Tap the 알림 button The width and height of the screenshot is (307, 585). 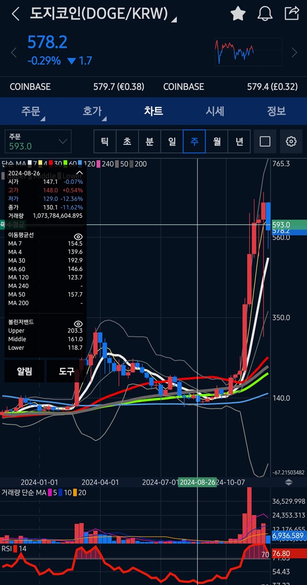click(24, 371)
